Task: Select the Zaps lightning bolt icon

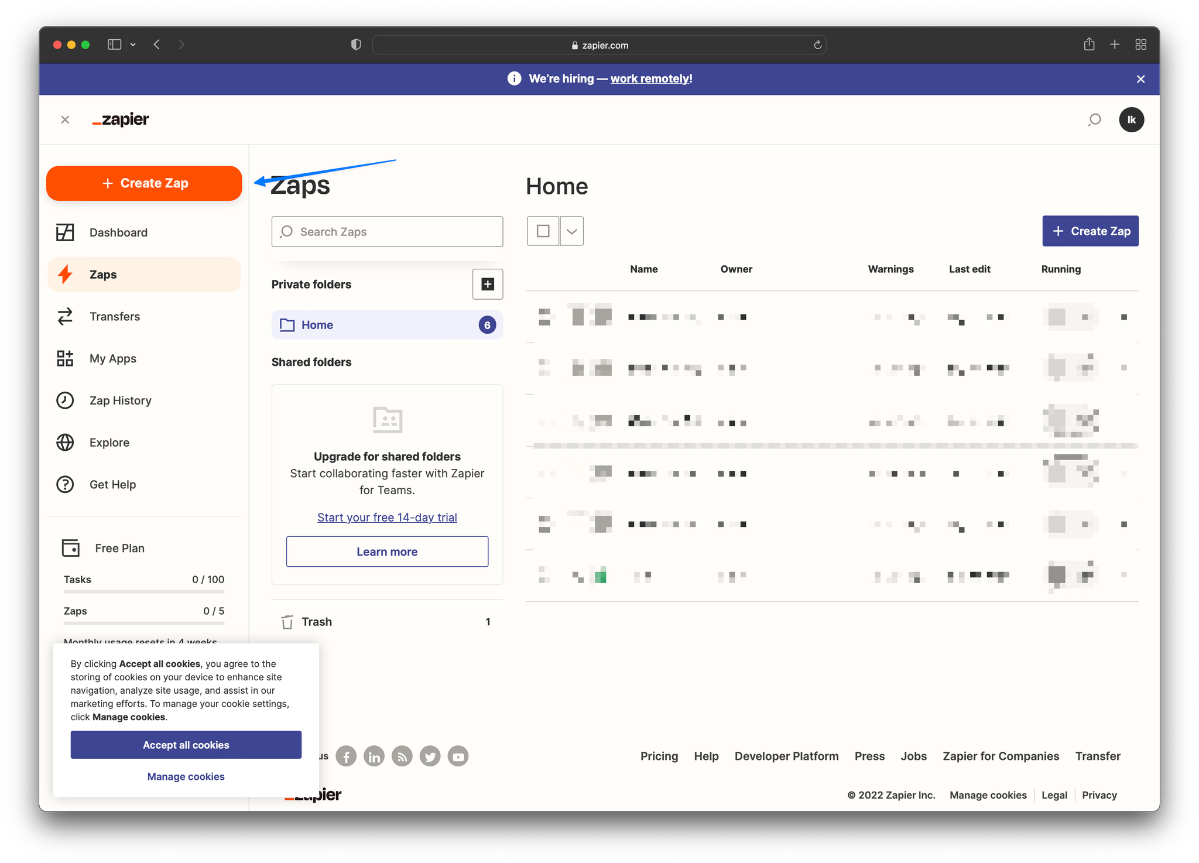Action: (x=65, y=274)
